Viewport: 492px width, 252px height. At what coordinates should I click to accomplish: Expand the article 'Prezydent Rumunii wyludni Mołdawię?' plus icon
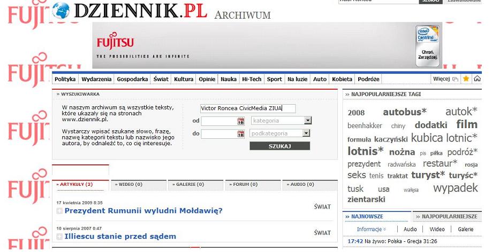point(59,211)
